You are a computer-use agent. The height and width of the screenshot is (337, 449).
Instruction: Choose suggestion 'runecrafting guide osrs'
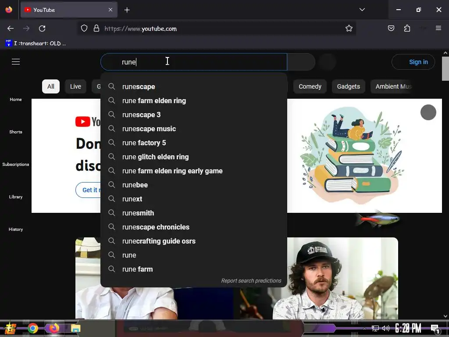coord(194,241)
